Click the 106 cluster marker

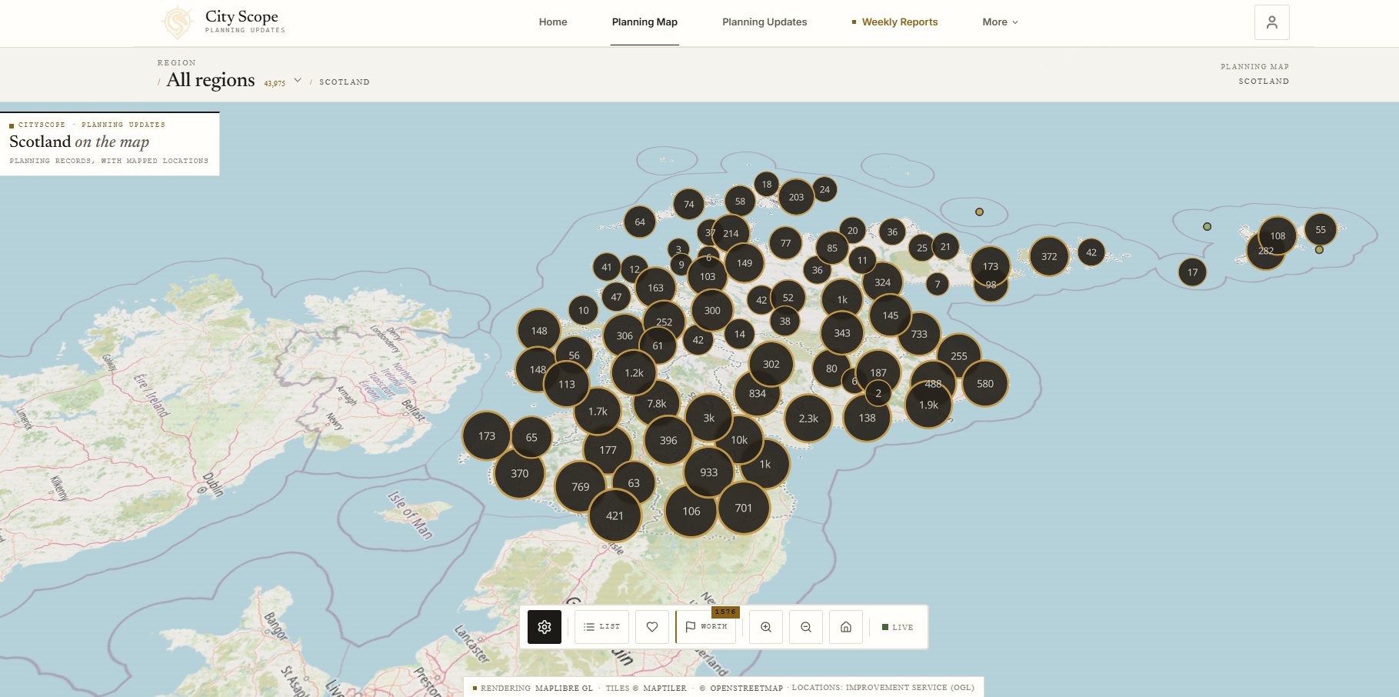pos(691,511)
